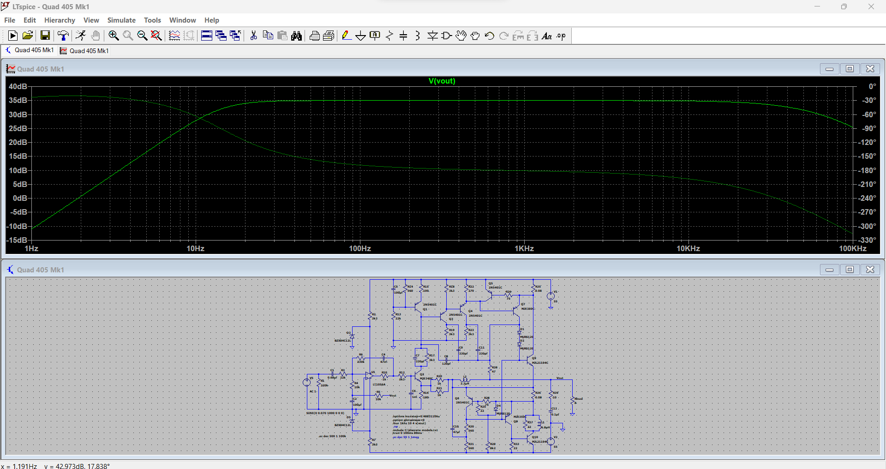
Task: Open the Component gate icon
Action: [447, 36]
